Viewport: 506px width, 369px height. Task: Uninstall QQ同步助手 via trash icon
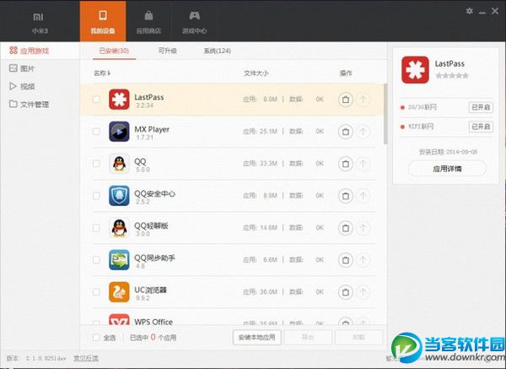coord(345,260)
